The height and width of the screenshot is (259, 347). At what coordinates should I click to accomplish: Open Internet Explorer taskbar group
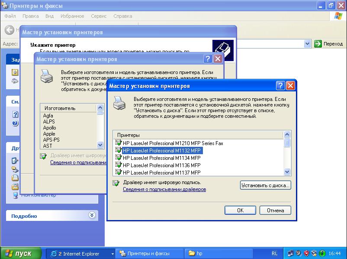(81, 254)
